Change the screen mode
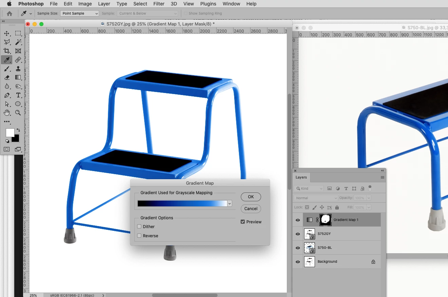The height and width of the screenshot is (297, 448). tap(18, 149)
